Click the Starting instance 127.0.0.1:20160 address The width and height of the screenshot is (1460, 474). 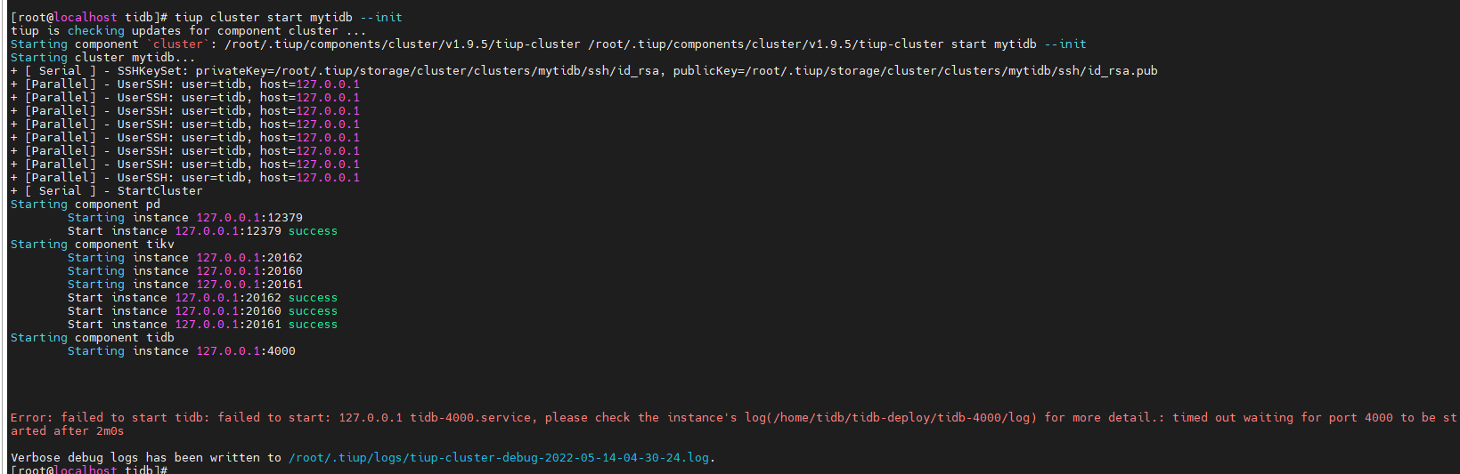pos(249,271)
